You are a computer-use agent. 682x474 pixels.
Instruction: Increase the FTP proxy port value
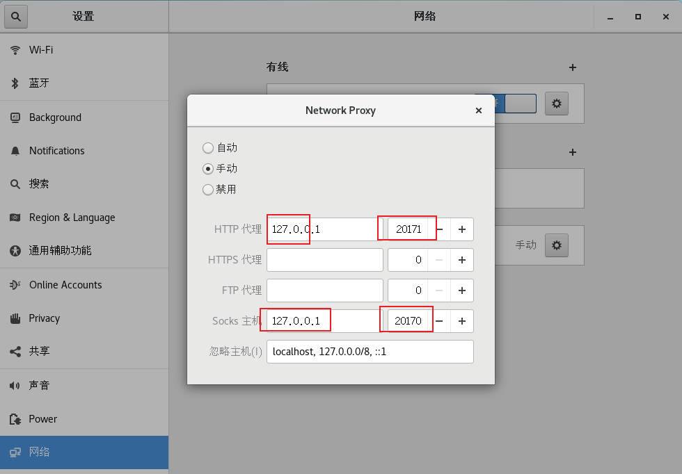[x=462, y=291]
